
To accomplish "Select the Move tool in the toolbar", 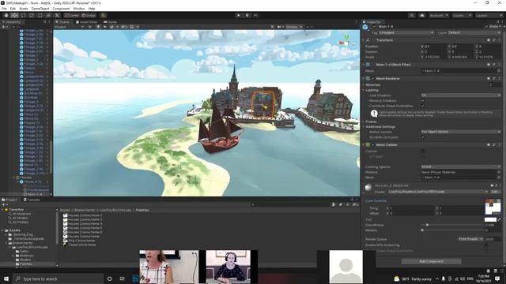I will click(x=14, y=15).
